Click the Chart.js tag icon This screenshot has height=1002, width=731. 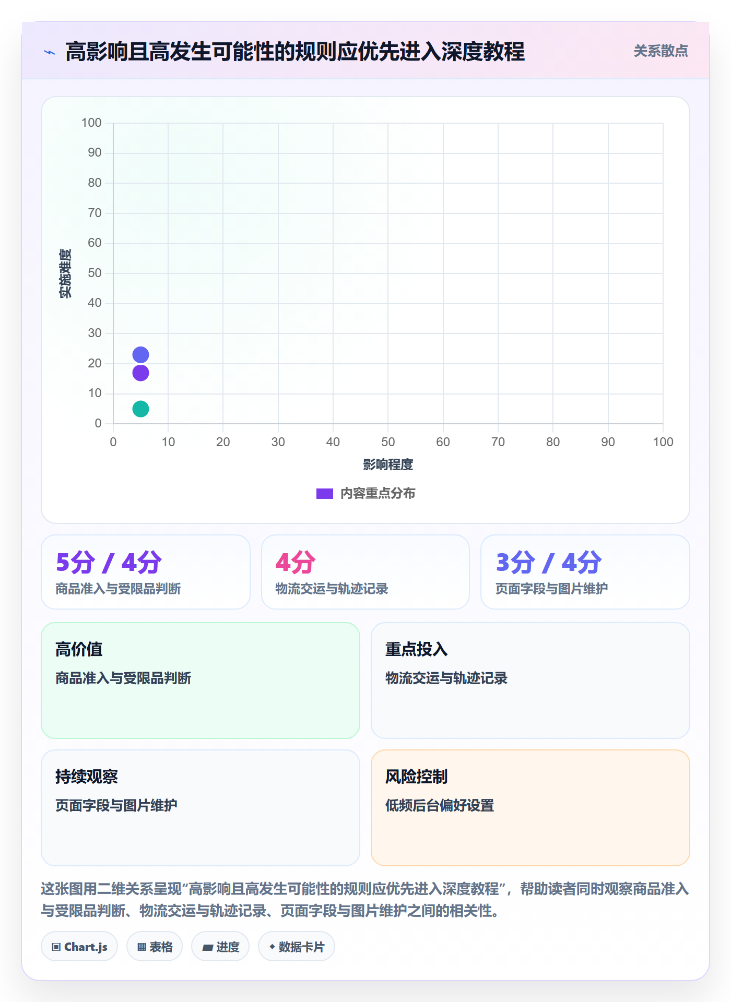coord(56,947)
